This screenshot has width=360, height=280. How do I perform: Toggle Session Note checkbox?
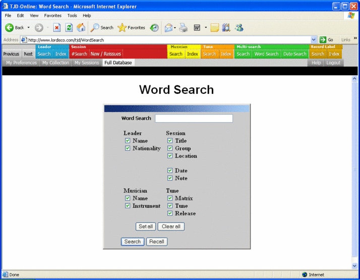tap(170, 178)
